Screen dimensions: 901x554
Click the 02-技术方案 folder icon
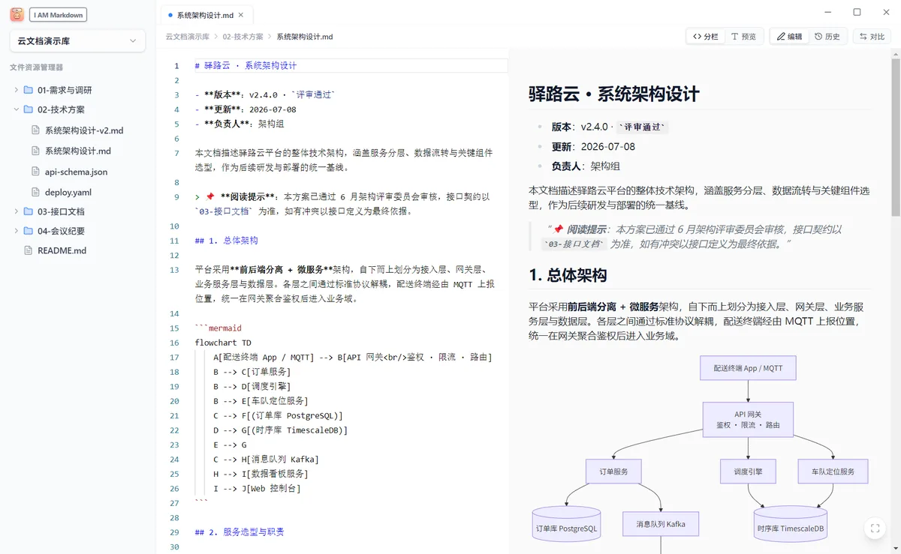point(29,109)
